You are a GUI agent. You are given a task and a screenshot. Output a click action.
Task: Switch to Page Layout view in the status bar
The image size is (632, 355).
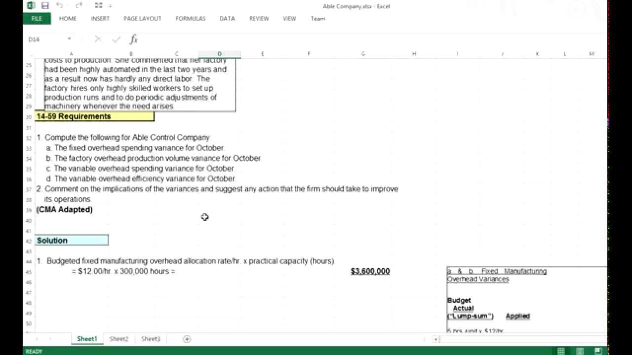[580, 351]
